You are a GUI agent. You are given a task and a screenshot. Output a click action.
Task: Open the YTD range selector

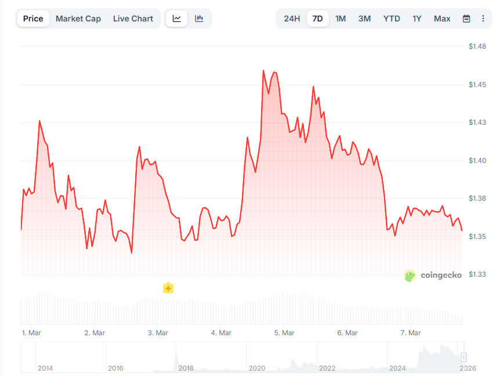[x=392, y=19]
